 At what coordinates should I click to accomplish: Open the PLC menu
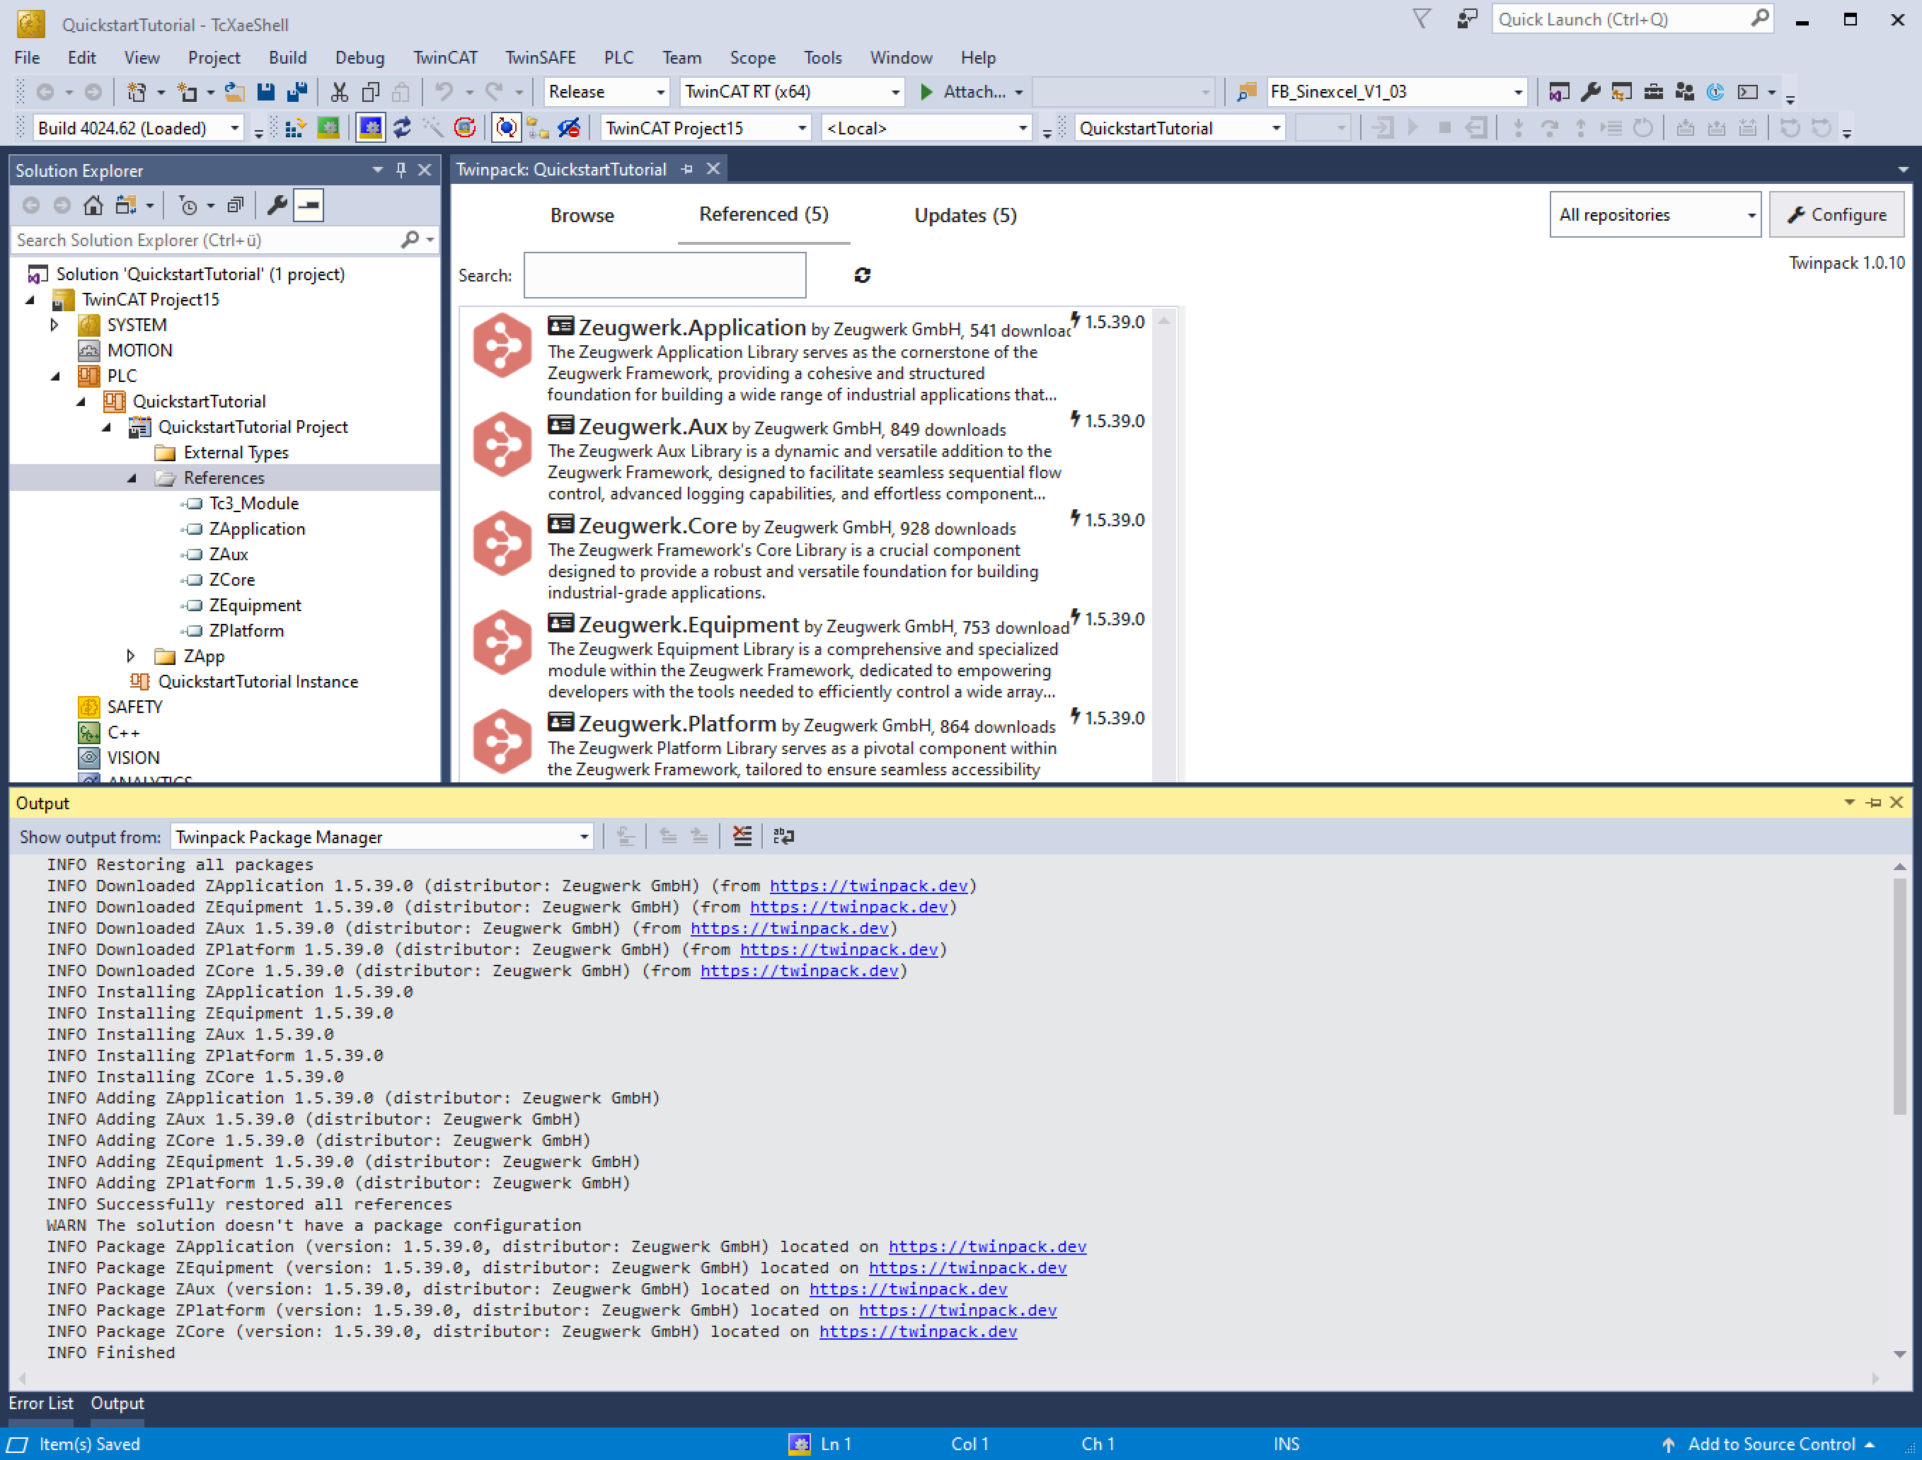point(619,57)
